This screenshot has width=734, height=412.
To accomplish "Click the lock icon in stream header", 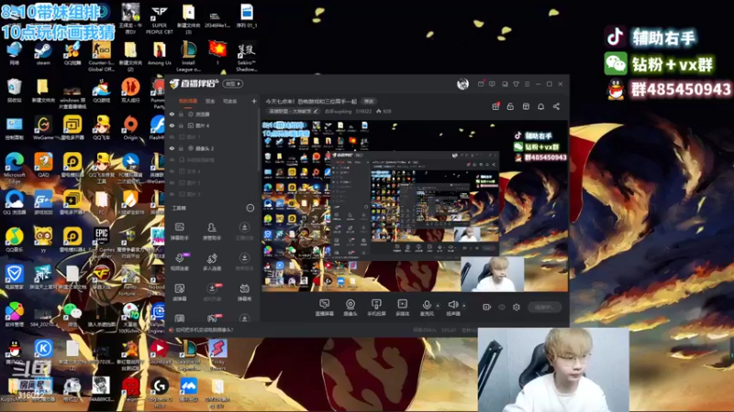I will (x=510, y=106).
